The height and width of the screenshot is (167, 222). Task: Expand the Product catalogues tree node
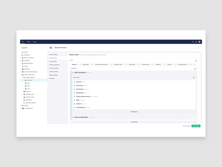point(21,58)
